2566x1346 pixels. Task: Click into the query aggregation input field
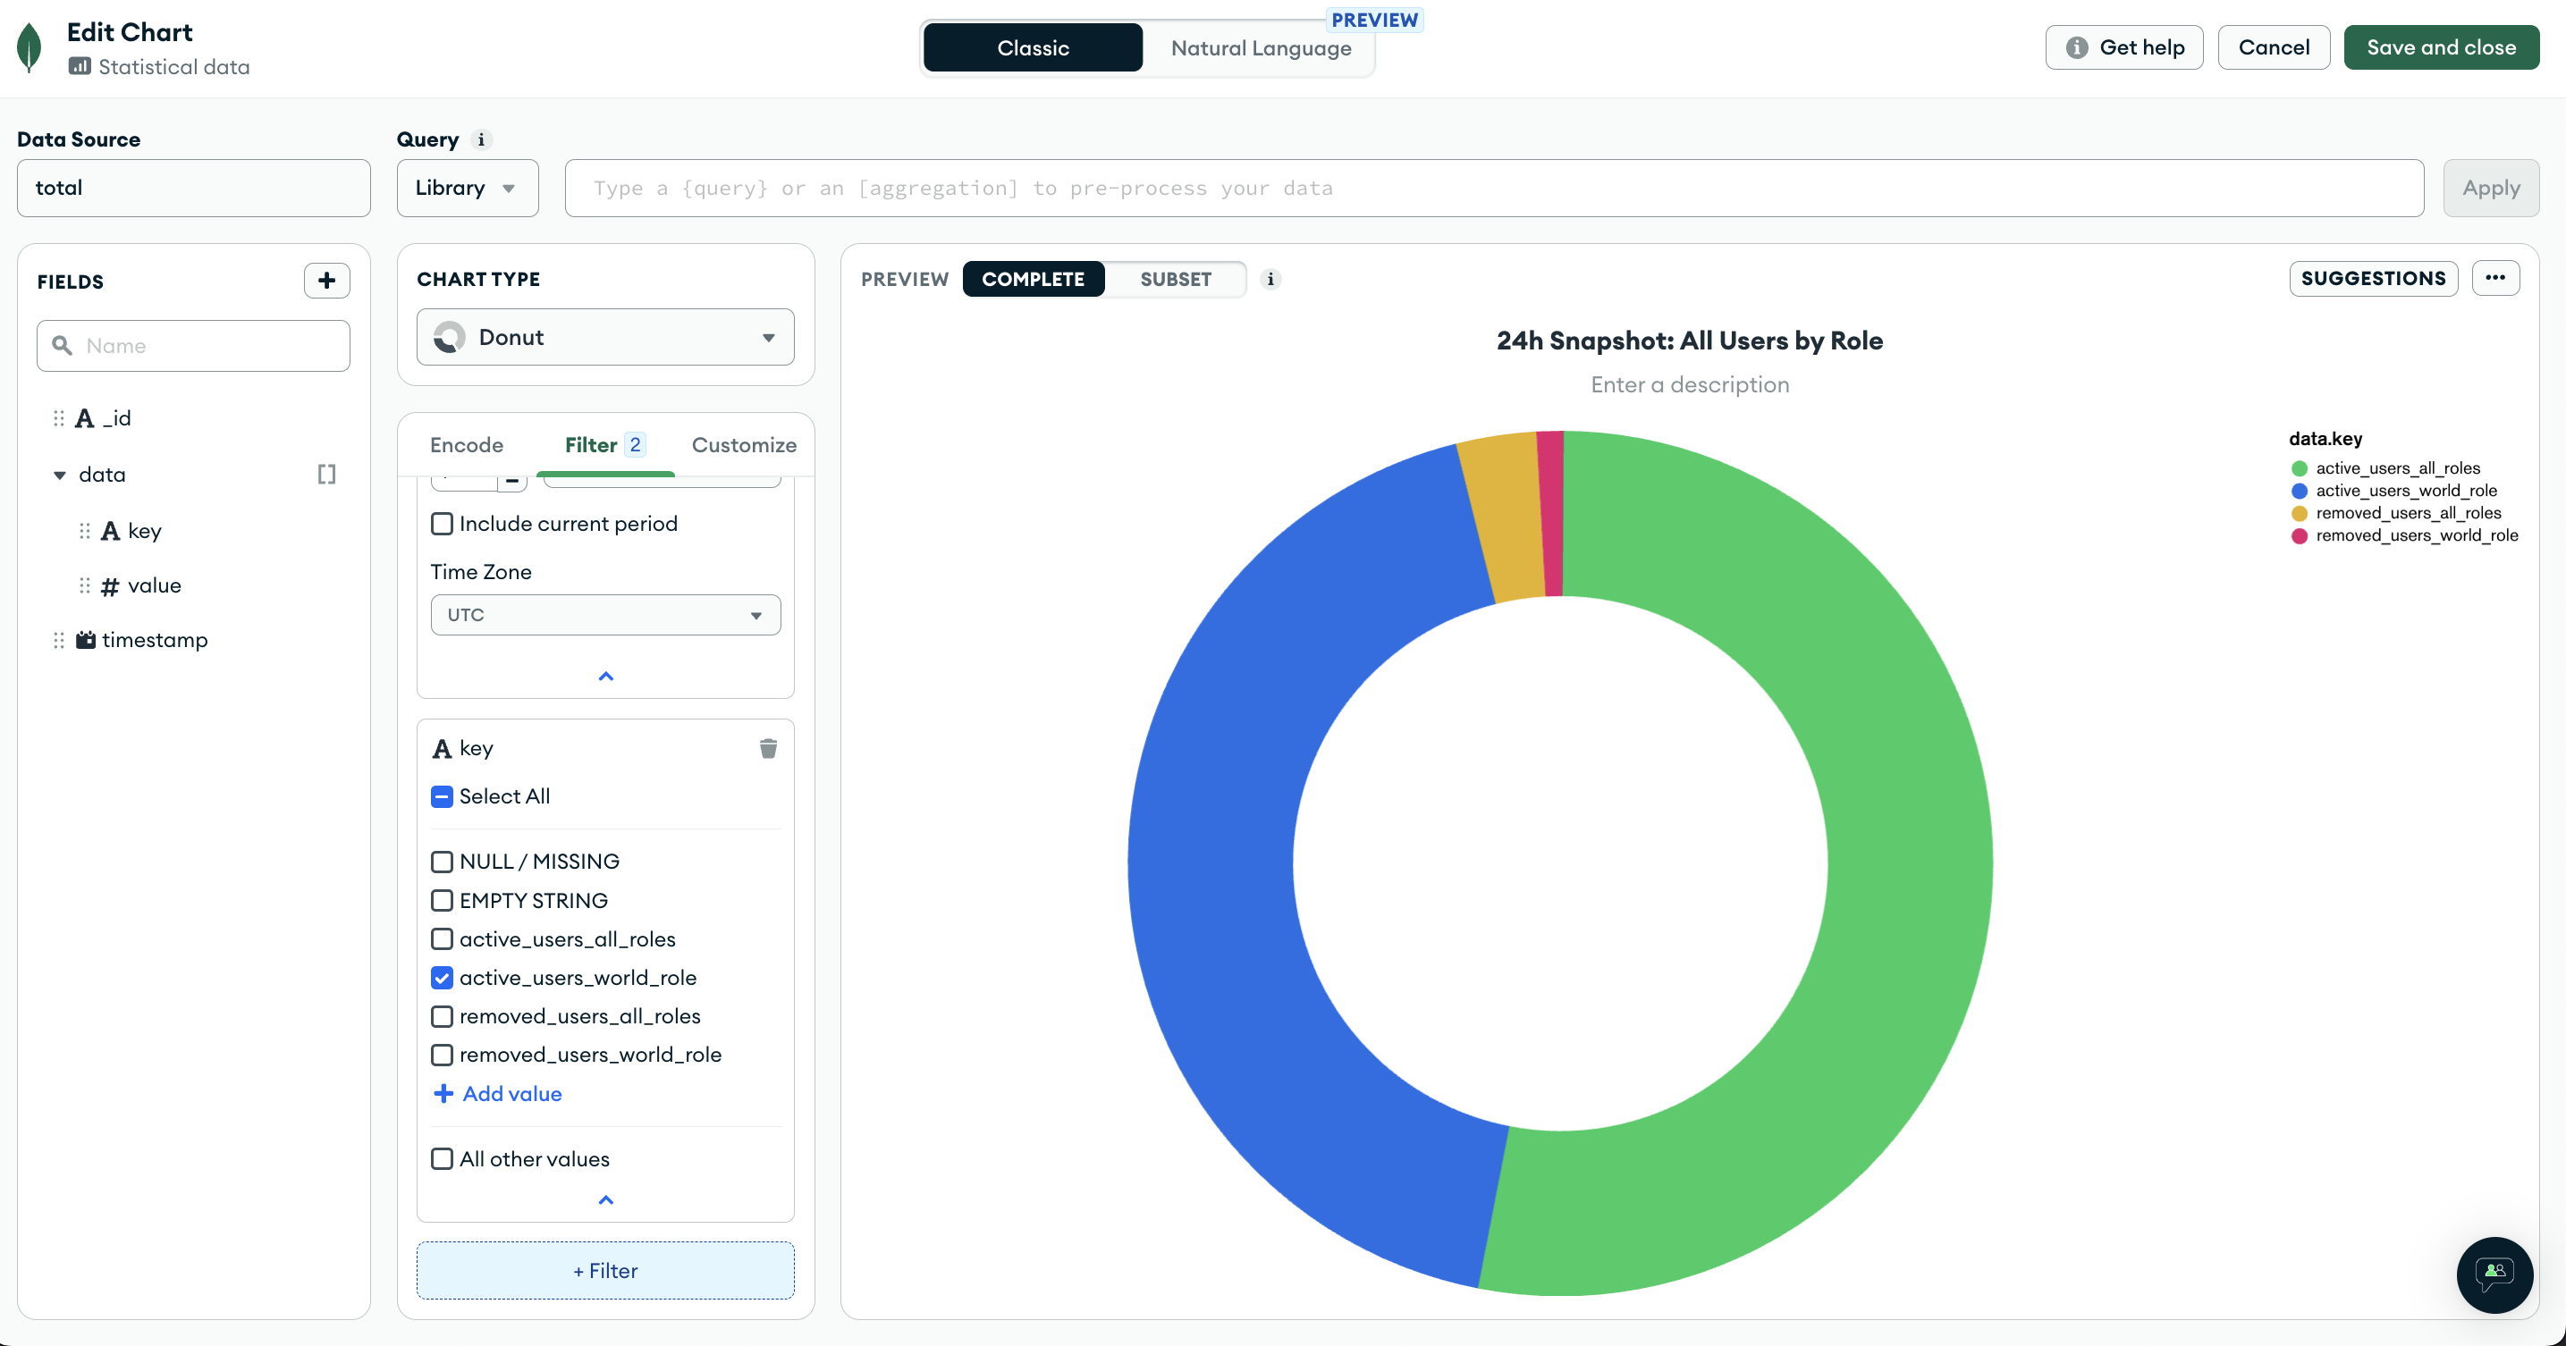click(1493, 189)
